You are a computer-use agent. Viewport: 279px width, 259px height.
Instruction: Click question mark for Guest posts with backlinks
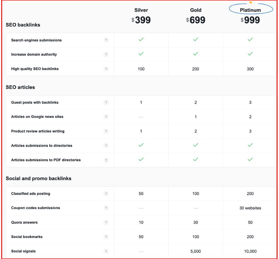tap(106, 103)
